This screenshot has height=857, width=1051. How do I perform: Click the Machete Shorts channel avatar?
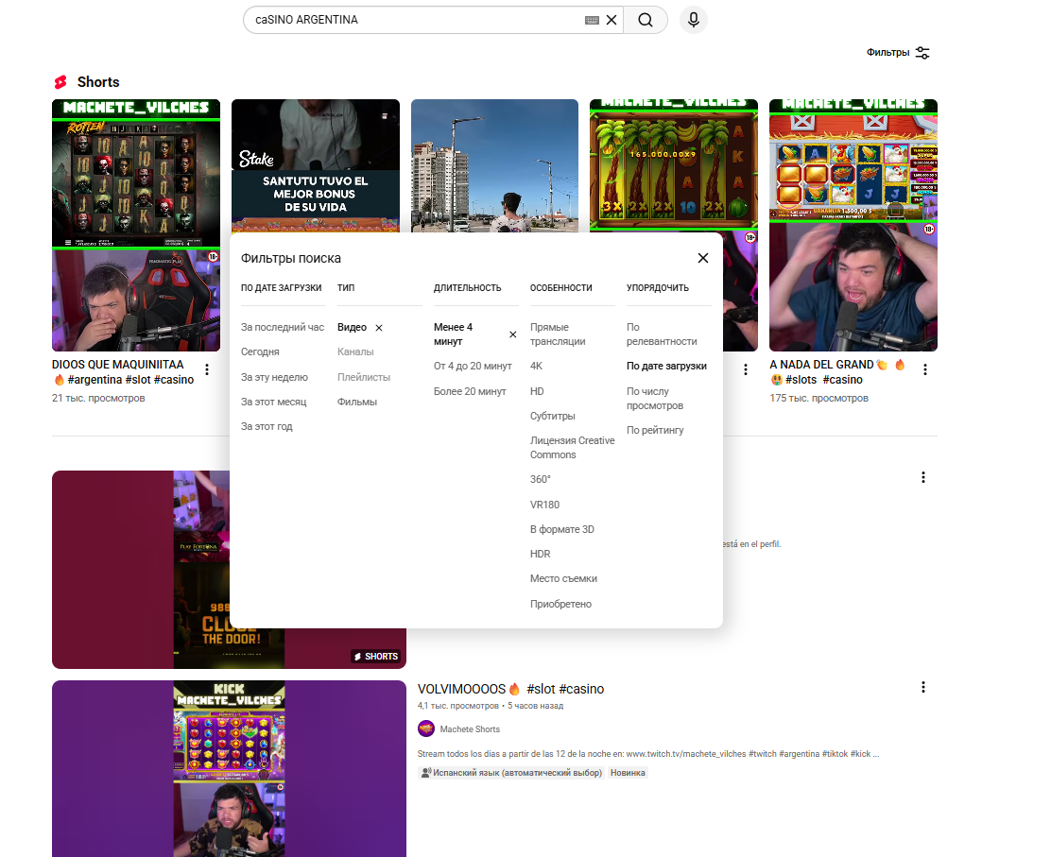point(426,728)
